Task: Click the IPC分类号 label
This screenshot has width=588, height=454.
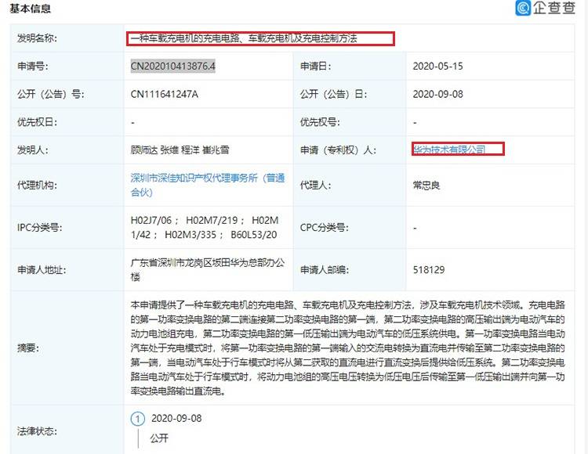Action: [x=39, y=227]
